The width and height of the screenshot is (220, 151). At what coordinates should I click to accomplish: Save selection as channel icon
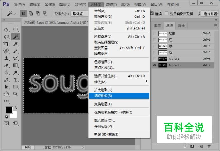192,146
